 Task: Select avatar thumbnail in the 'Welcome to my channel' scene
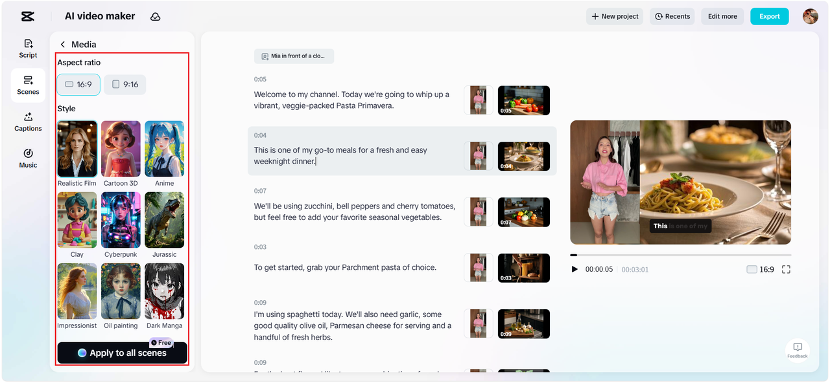click(479, 100)
